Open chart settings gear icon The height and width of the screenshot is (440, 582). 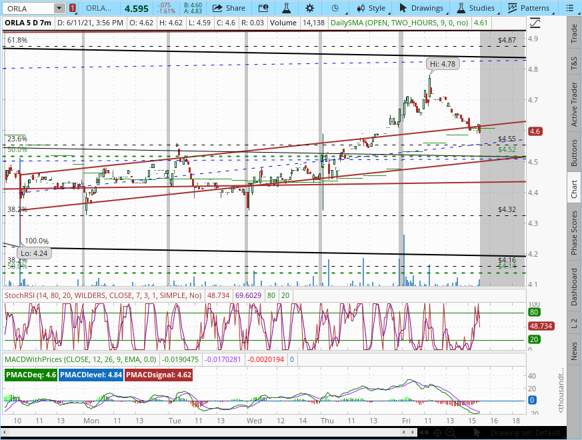click(310, 8)
